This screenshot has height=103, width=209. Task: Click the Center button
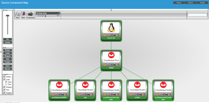[8, 42]
